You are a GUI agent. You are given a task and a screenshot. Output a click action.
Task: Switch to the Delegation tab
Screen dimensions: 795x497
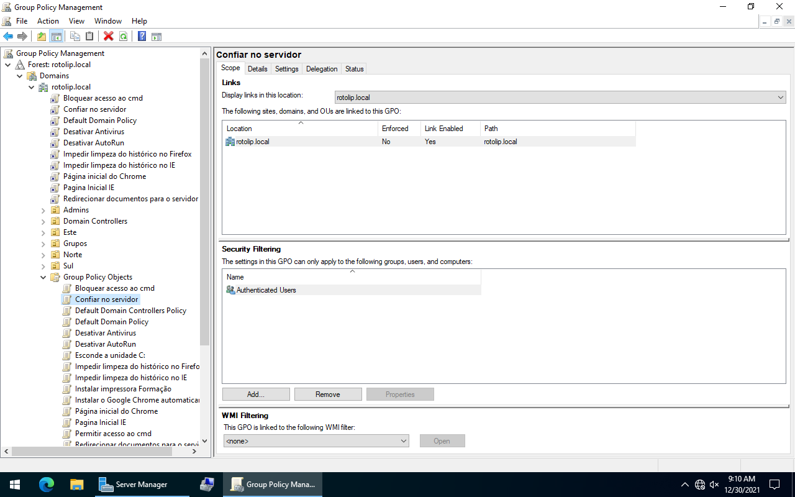click(322, 69)
